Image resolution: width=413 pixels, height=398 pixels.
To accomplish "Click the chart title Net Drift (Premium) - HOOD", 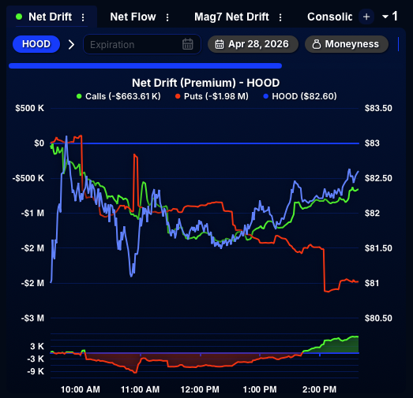I will pyautogui.click(x=205, y=83).
